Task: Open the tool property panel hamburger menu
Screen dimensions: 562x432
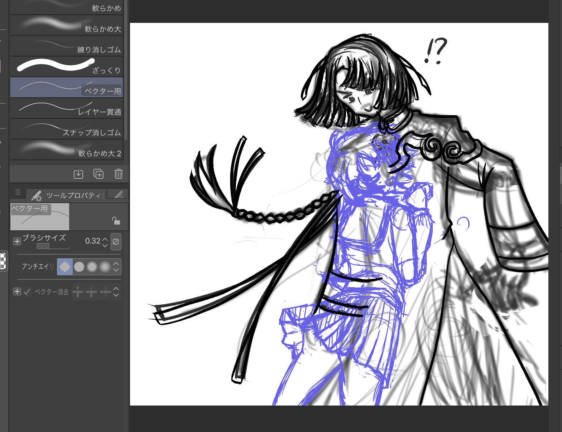Action: tap(18, 192)
